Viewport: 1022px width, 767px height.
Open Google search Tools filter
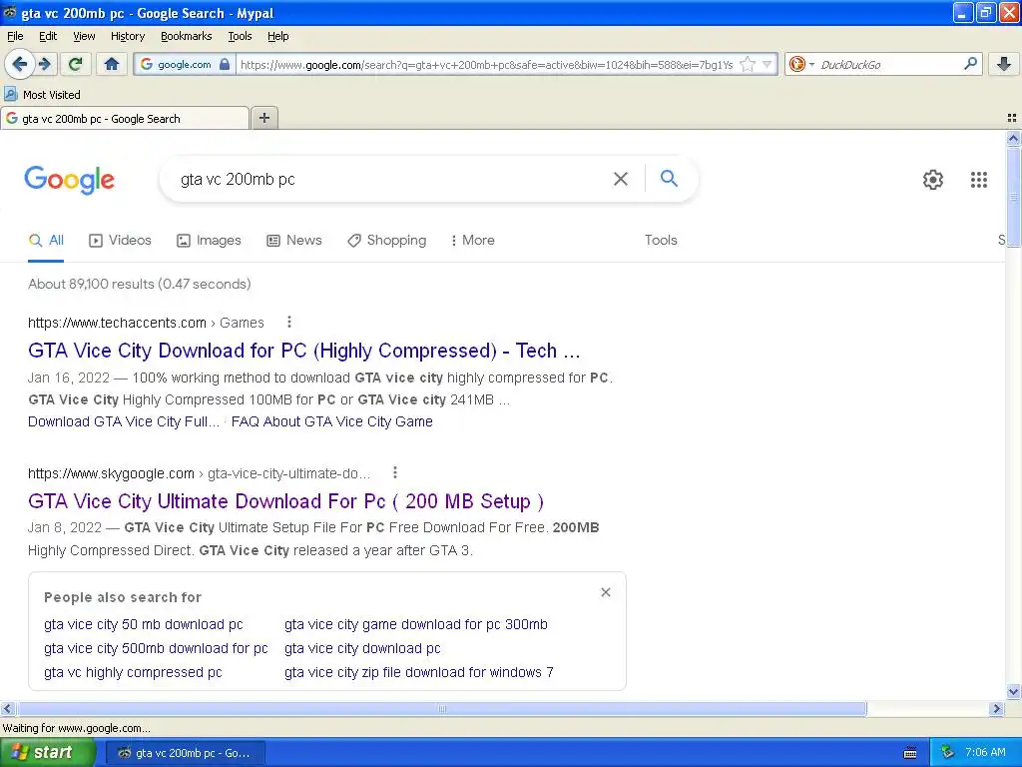[x=661, y=240]
